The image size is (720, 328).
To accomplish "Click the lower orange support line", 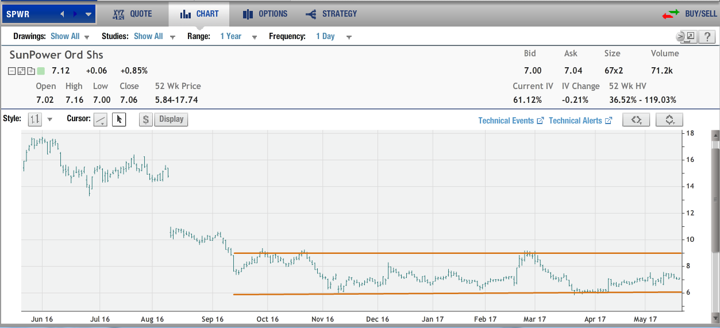I will pos(457,294).
